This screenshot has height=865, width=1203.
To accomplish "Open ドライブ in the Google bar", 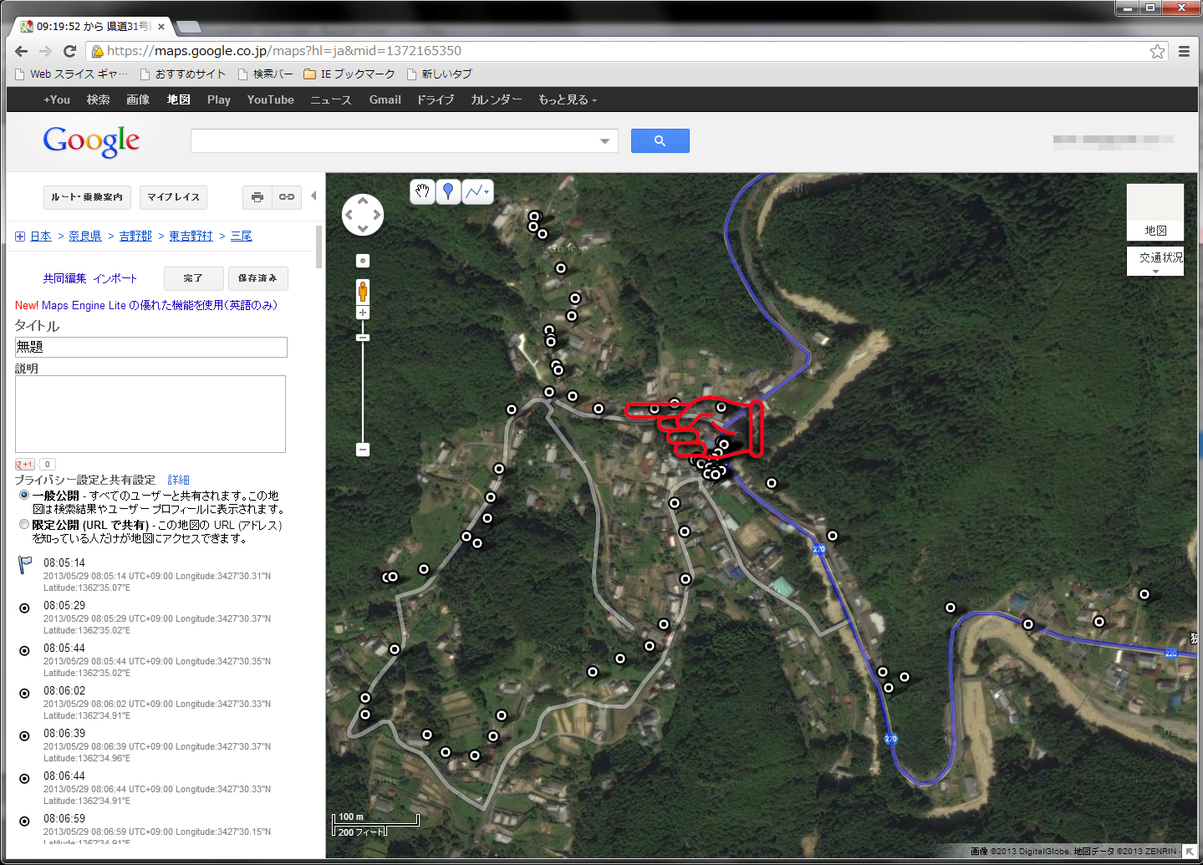I will pyautogui.click(x=436, y=99).
